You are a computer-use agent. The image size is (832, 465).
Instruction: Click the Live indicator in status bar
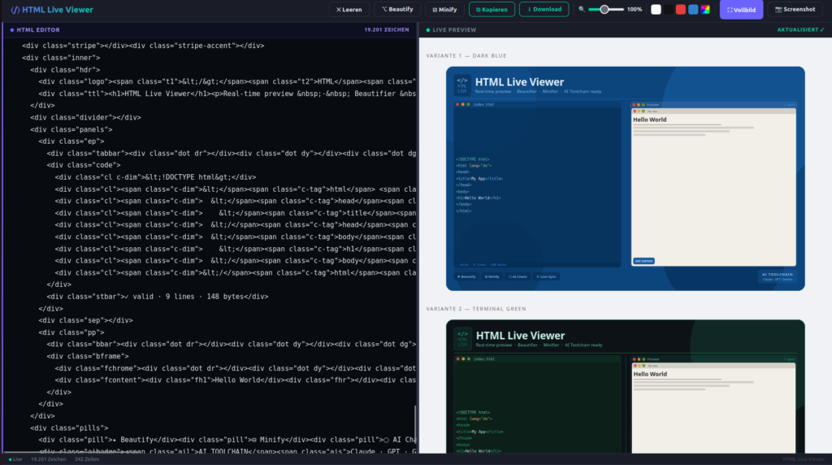click(x=15, y=459)
